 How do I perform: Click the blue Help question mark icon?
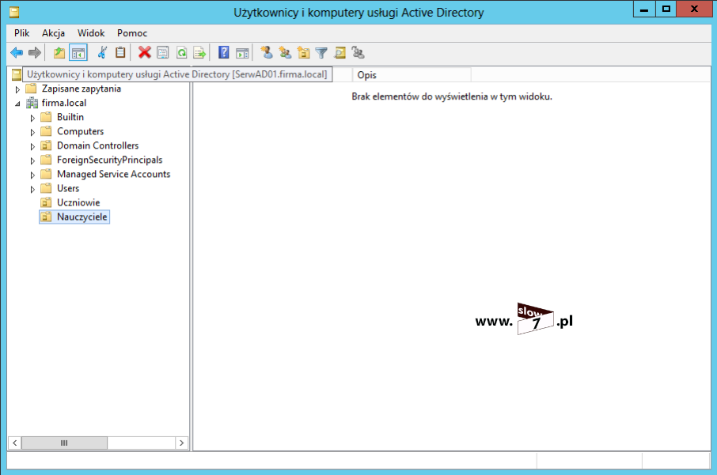click(224, 53)
